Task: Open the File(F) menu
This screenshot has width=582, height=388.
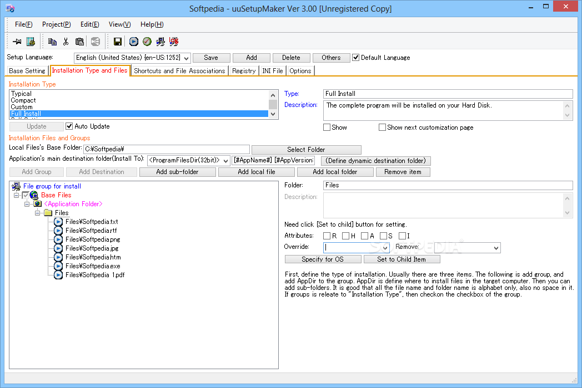Action: pos(24,24)
